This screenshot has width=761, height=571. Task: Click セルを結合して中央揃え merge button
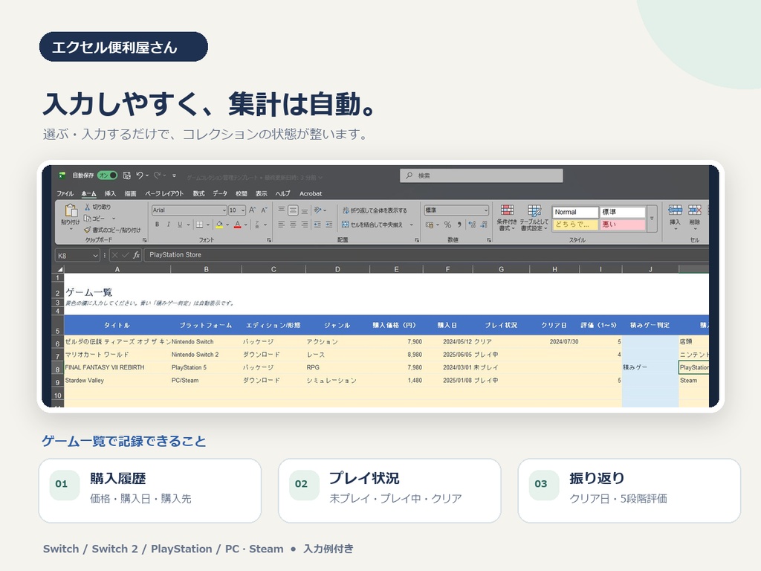point(373,225)
